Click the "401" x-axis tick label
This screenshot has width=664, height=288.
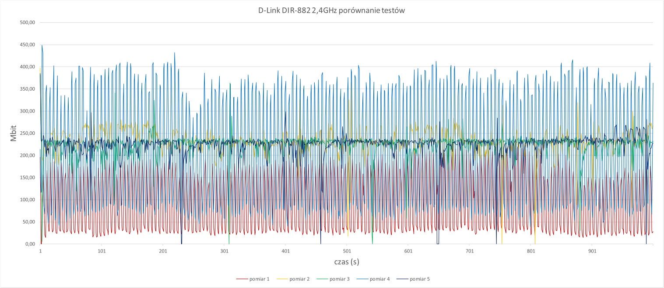pos(285,251)
